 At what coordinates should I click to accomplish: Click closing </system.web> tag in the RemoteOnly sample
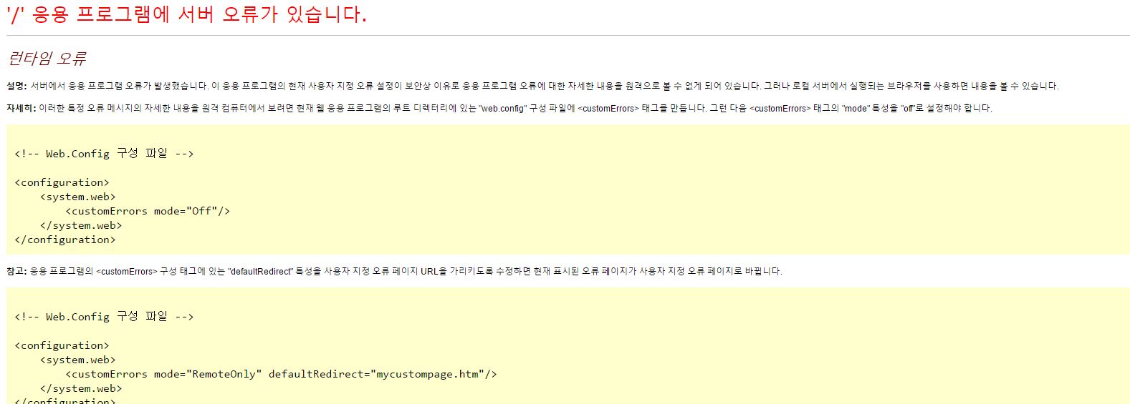click(x=81, y=388)
